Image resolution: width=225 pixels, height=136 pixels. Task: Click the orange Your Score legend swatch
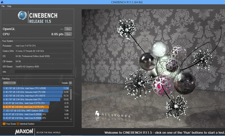coord(4,124)
